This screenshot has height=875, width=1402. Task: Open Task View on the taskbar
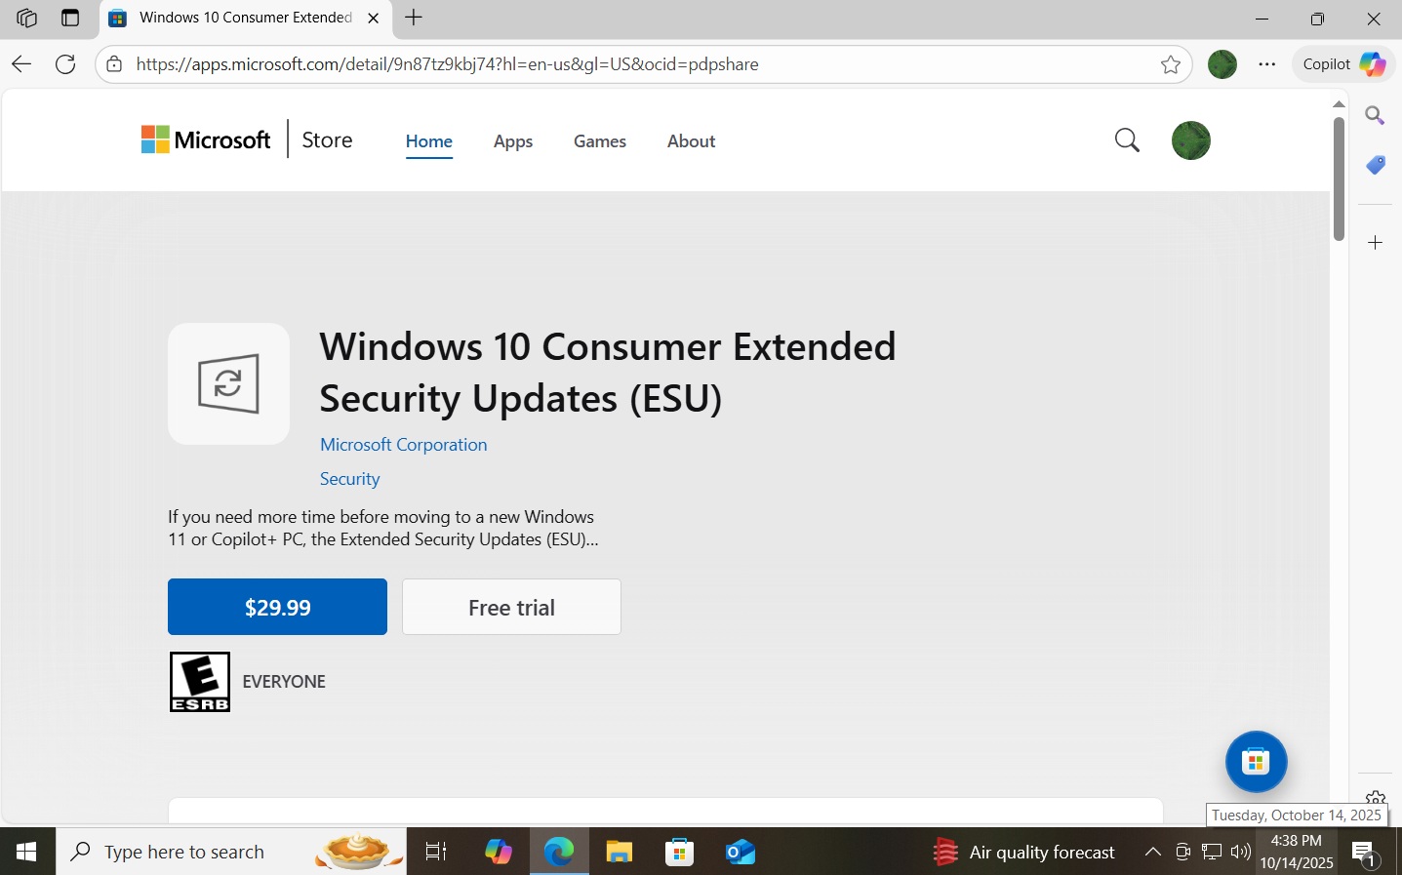[x=436, y=852]
